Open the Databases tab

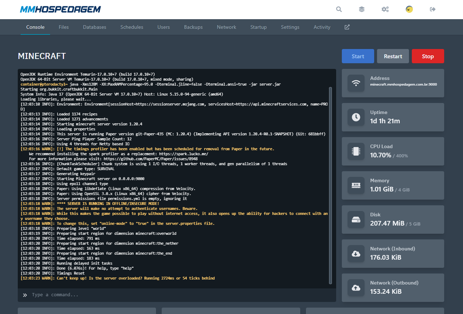point(95,27)
